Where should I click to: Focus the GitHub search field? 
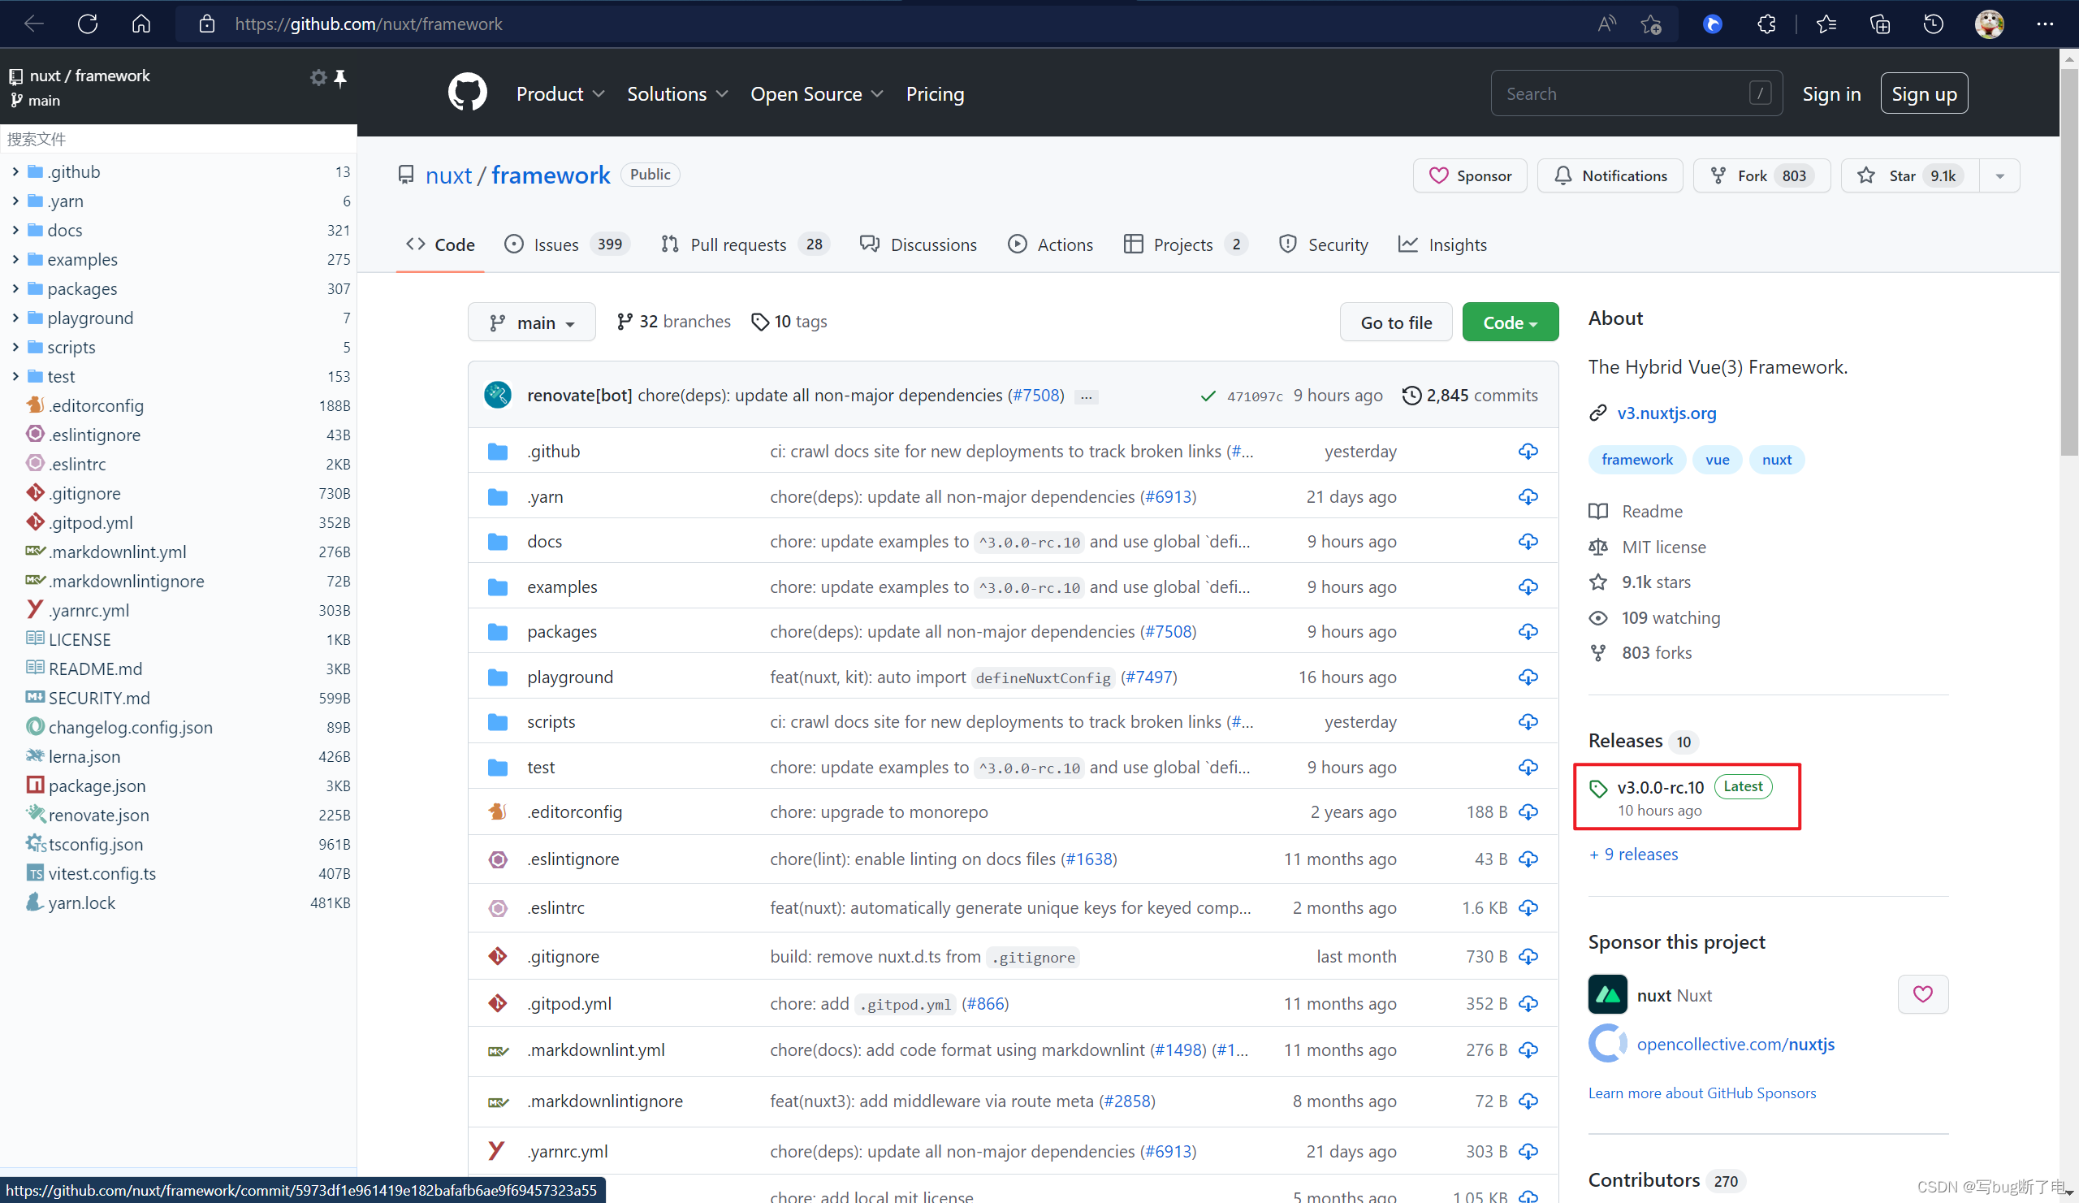click(x=1635, y=93)
